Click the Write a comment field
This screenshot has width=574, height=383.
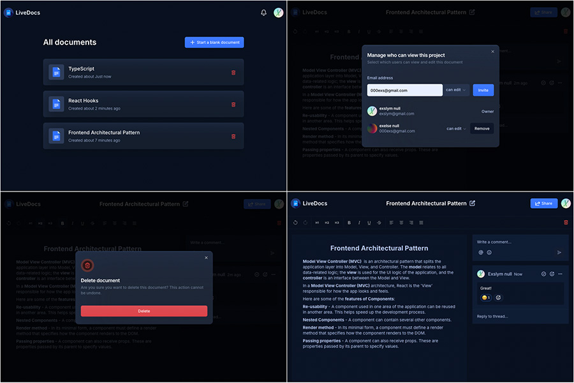(520, 242)
